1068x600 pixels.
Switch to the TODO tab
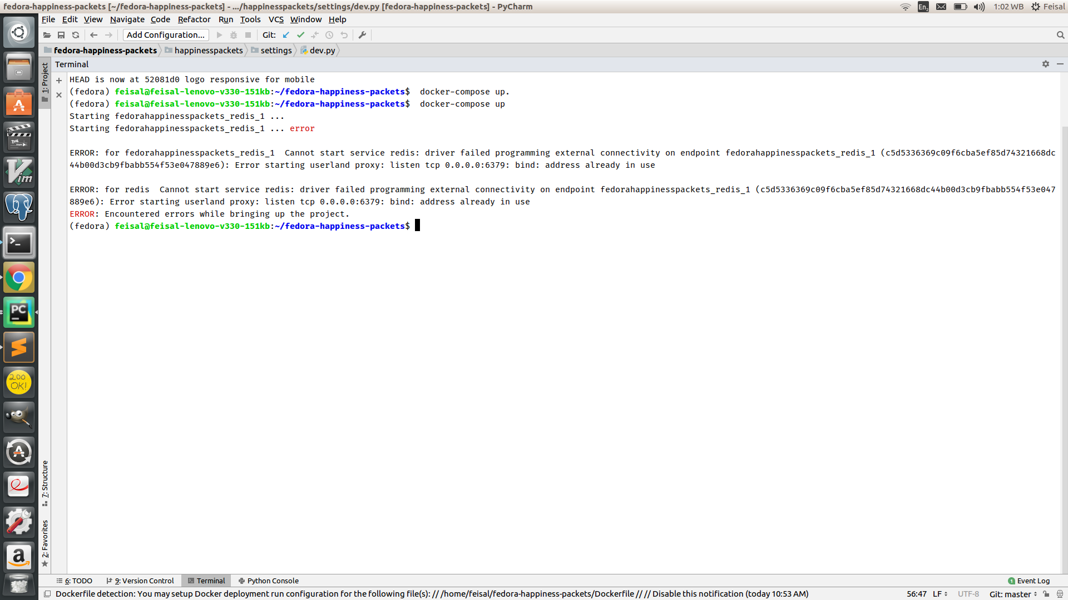(x=75, y=581)
